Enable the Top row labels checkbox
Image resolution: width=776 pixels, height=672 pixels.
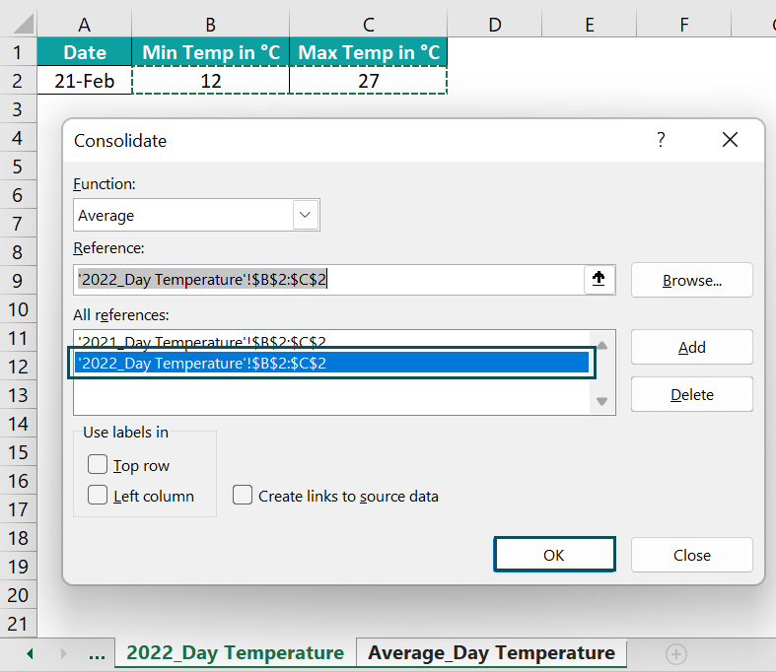(98, 465)
